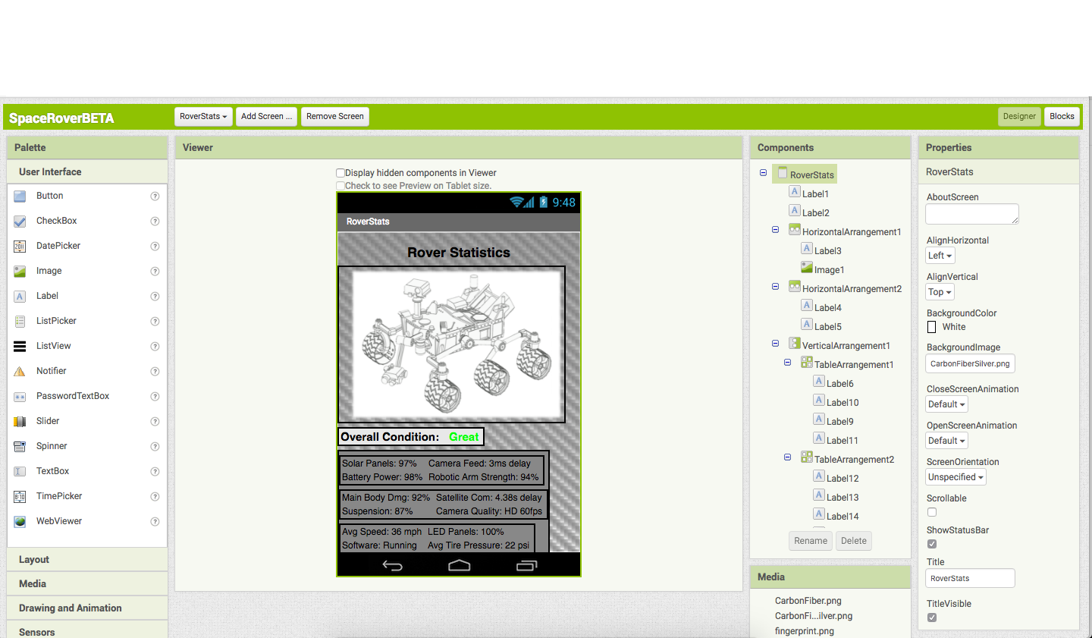Click the Remove Screen button

[x=335, y=117]
